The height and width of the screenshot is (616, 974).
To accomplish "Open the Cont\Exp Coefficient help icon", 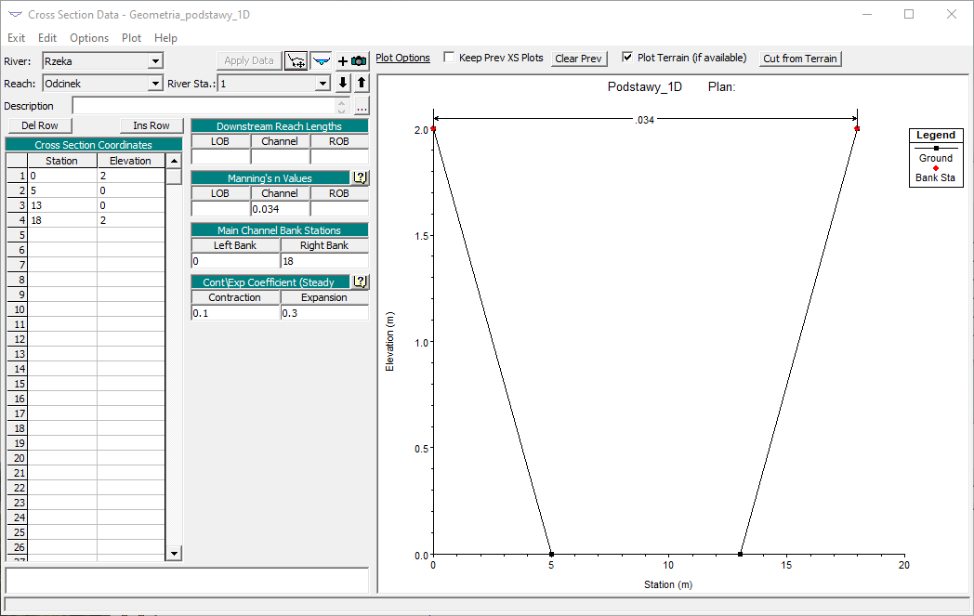I will click(x=361, y=282).
